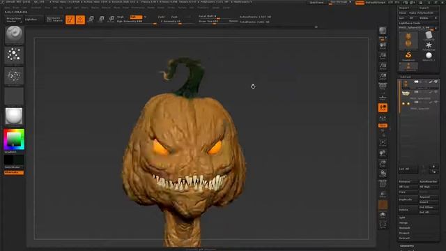Screen dimensions: 446x251
Task: Click the Zoom canvas icon
Action: tap(383, 56)
